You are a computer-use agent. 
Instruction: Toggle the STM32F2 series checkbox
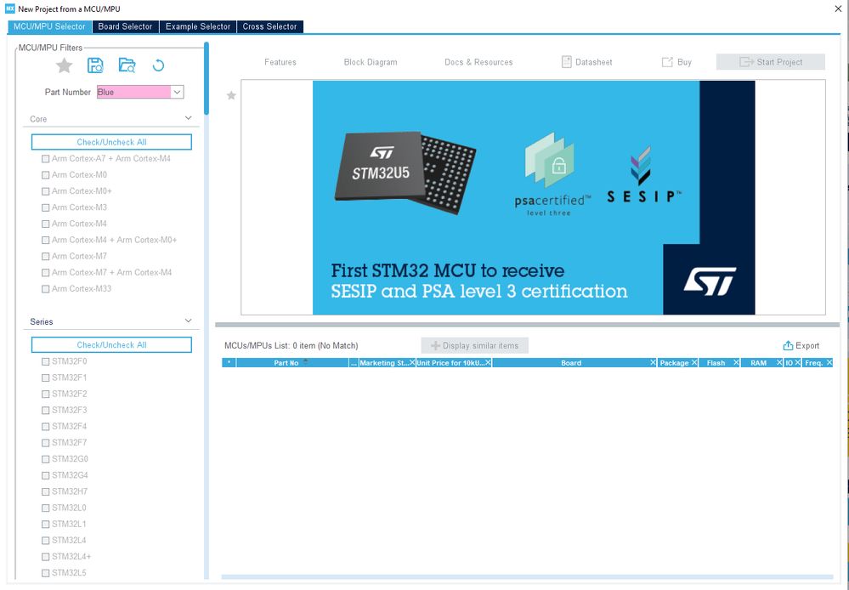coord(46,394)
